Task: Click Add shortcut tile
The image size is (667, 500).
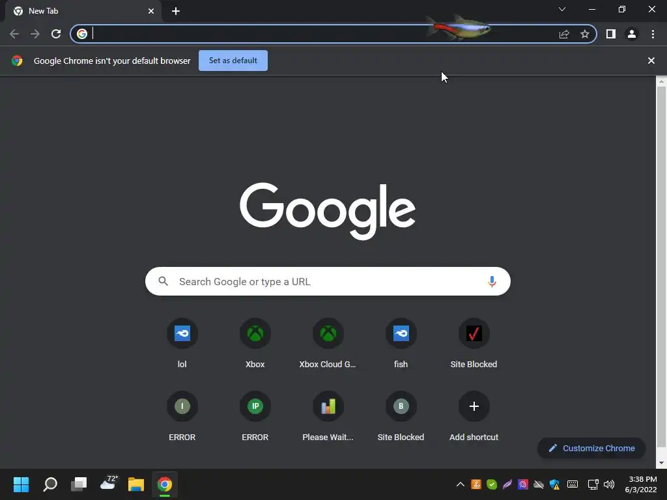Action: click(x=474, y=416)
